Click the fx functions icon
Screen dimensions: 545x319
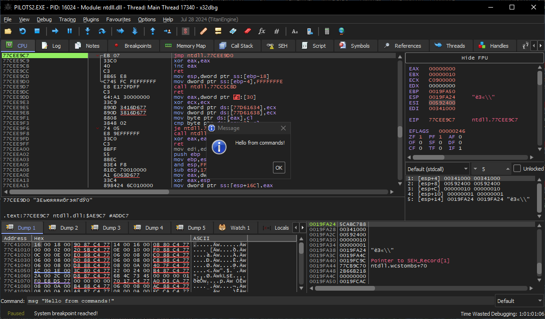pos(262,31)
